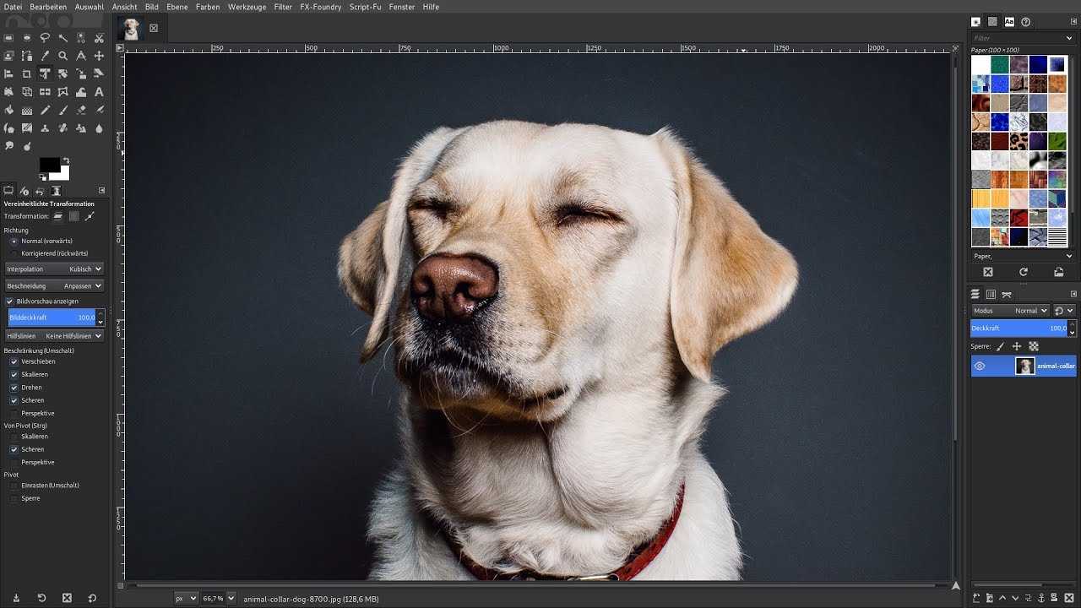This screenshot has width=1081, height=608.
Task: Activate the Paths tool
Action: coord(27,56)
